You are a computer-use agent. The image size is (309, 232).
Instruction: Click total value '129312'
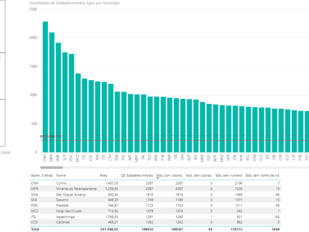click(x=236, y=229)
